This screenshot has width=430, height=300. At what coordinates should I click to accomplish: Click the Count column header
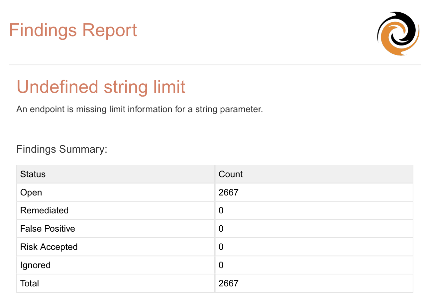(231, 174)
